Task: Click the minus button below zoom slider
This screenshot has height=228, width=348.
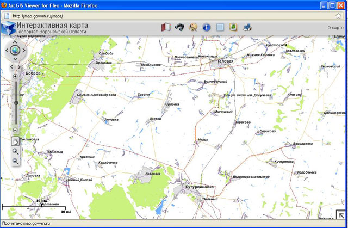Action: coord(15,130)
